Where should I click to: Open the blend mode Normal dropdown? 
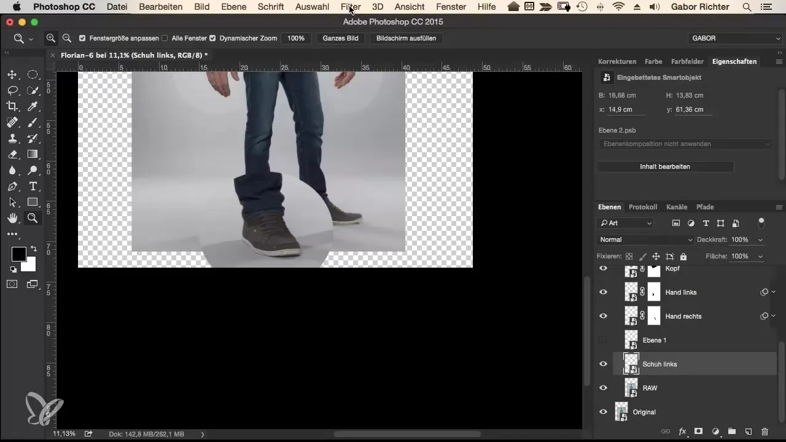tap(645, 239)
